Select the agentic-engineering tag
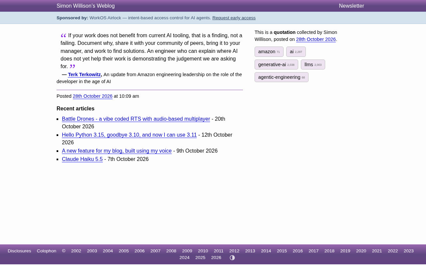426x266 pixels. tap(282, 77)
